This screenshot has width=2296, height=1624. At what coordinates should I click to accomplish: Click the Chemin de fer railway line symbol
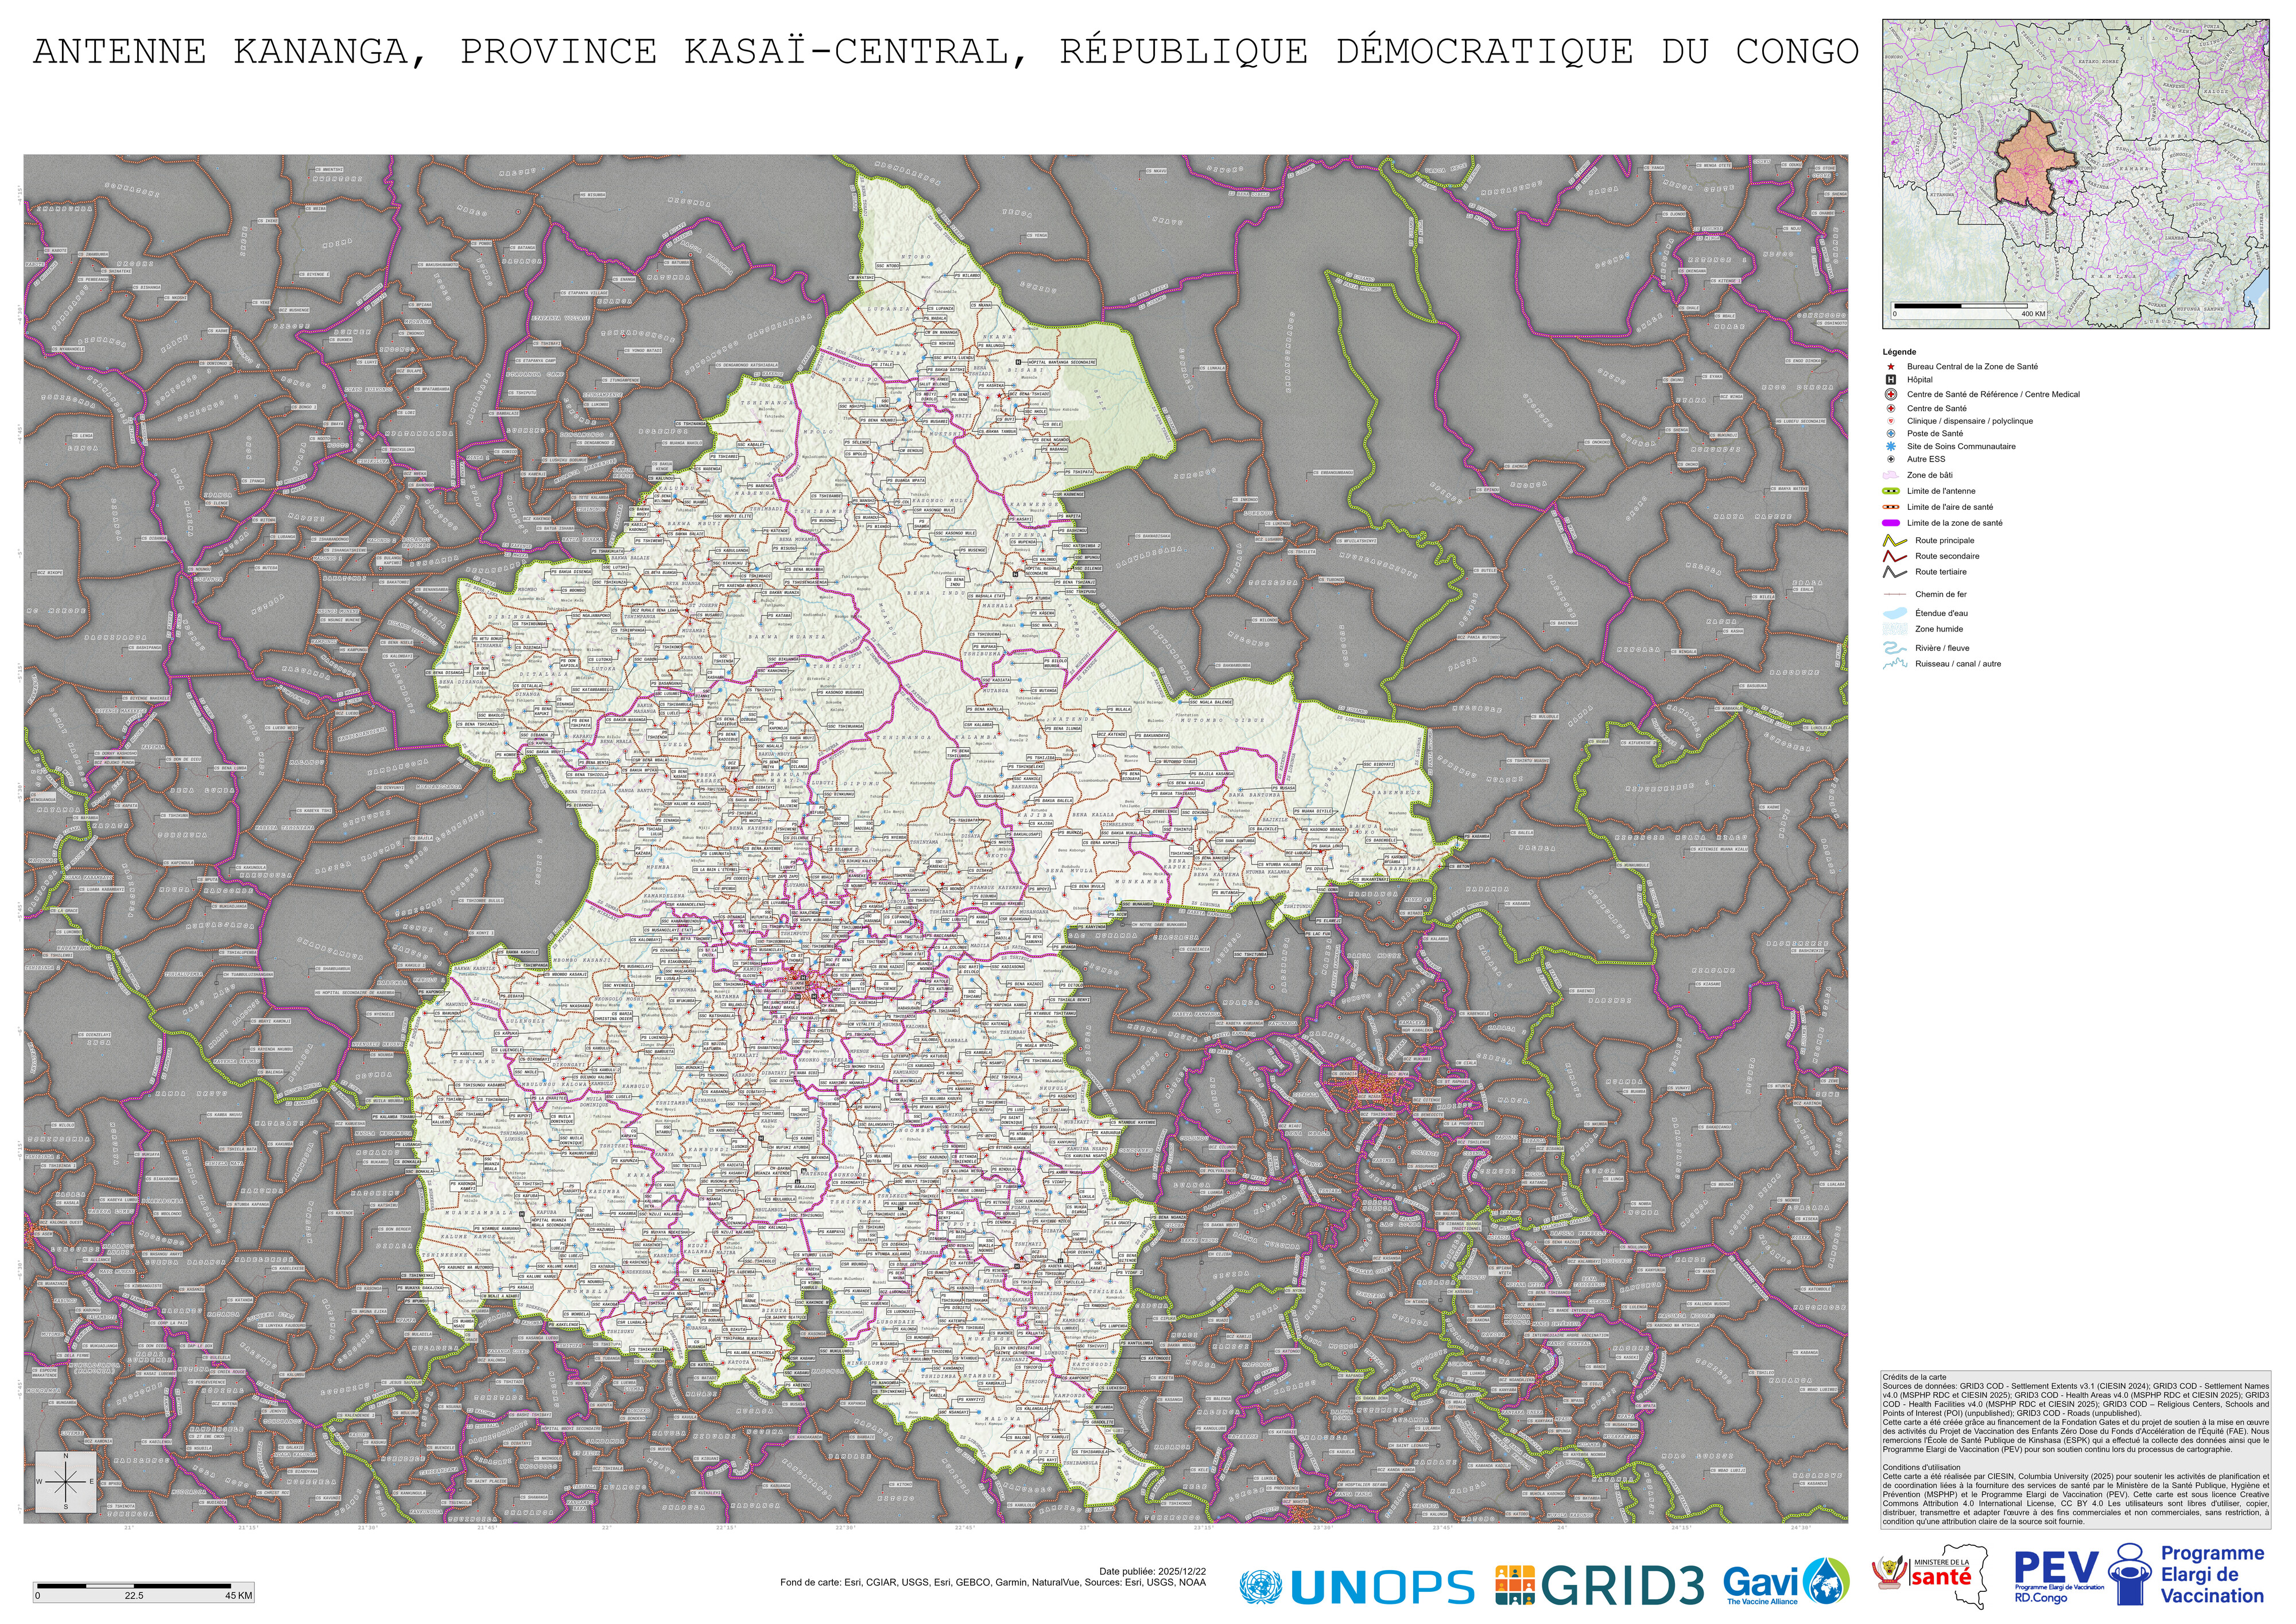click(1895, 595)
